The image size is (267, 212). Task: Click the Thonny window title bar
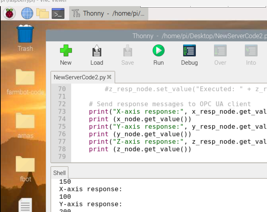tap(156, 36)
